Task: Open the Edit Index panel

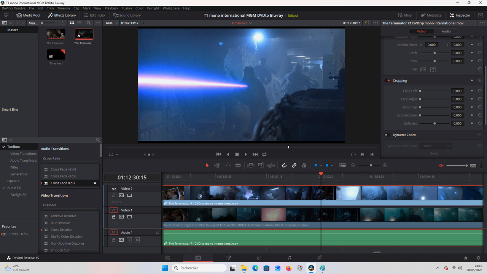Action: click(94, 15)
